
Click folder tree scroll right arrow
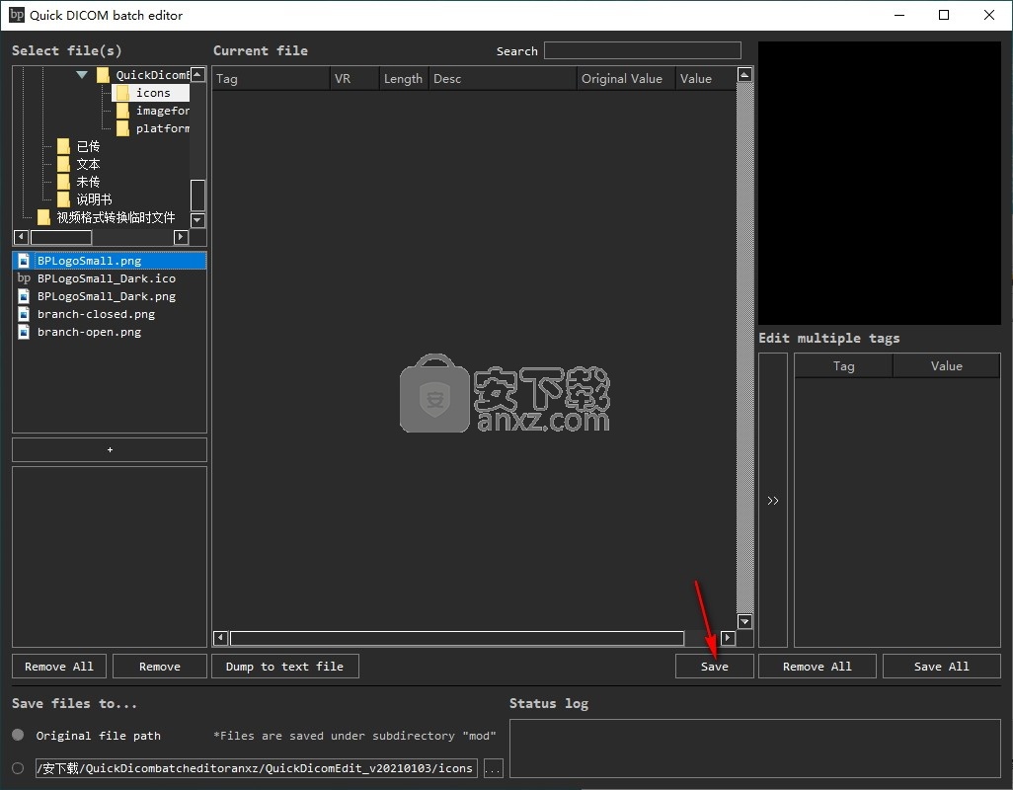tap(181, 237)
